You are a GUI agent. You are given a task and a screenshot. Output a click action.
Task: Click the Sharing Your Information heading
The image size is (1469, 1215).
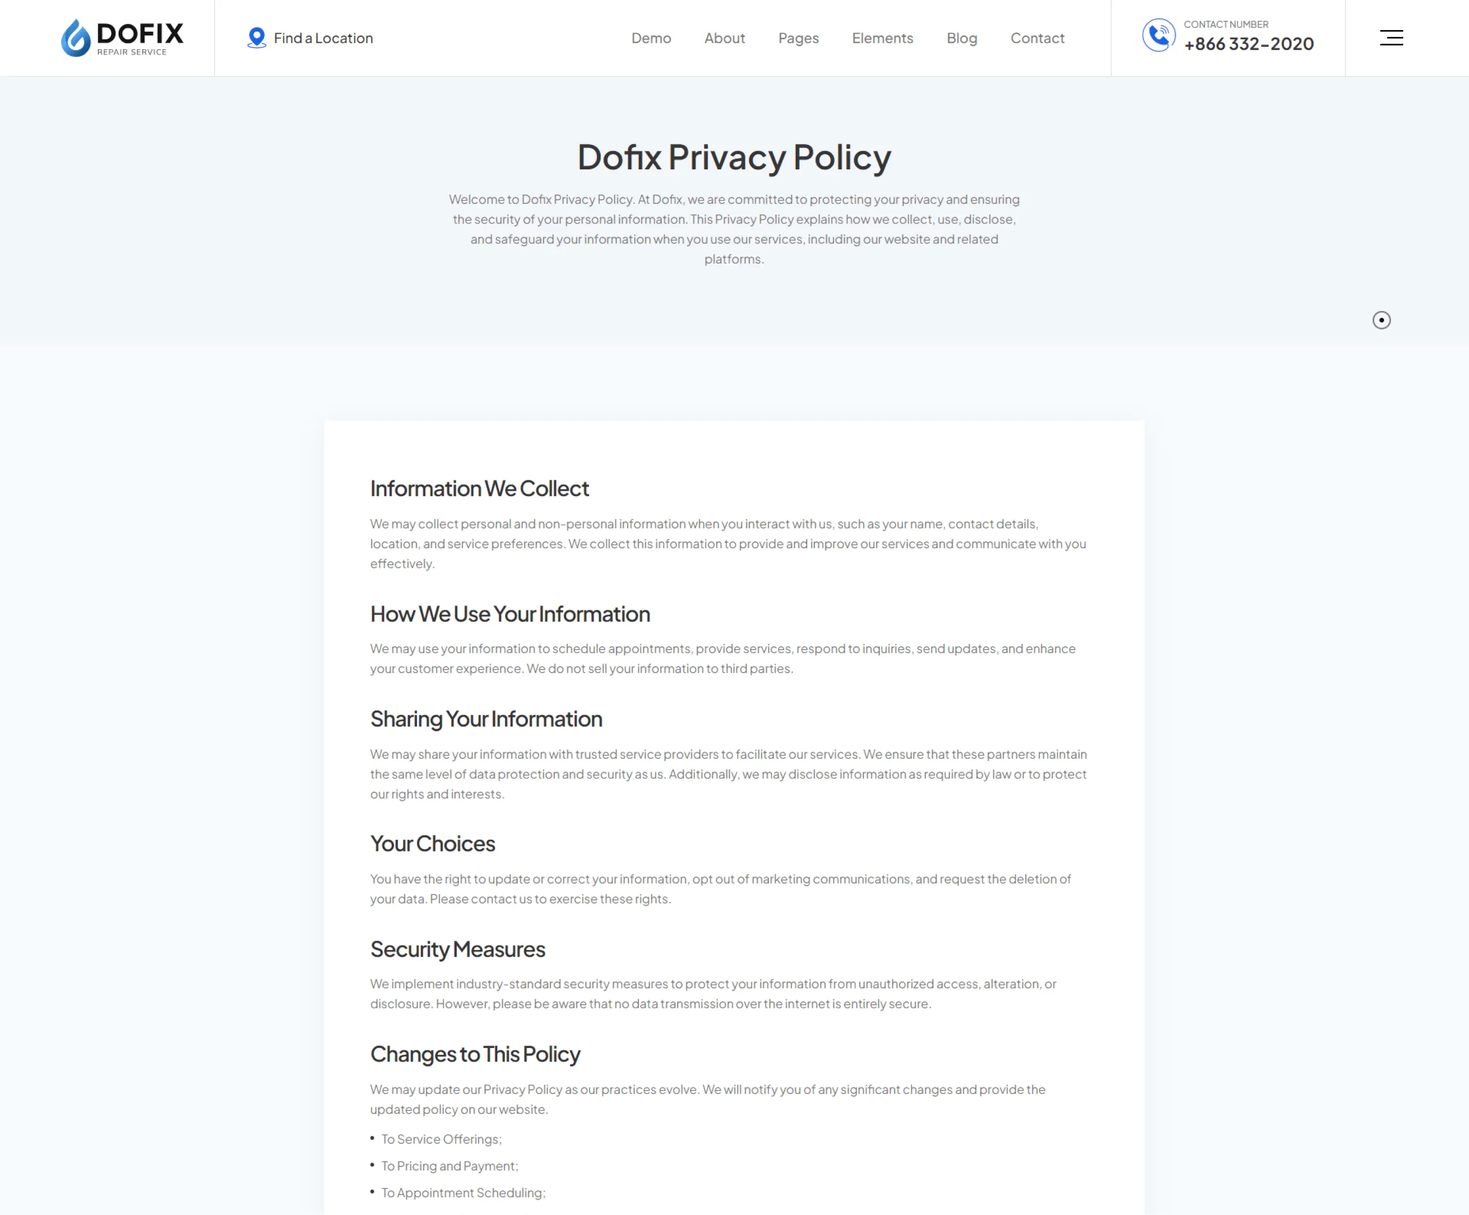(x=486, y=719)
